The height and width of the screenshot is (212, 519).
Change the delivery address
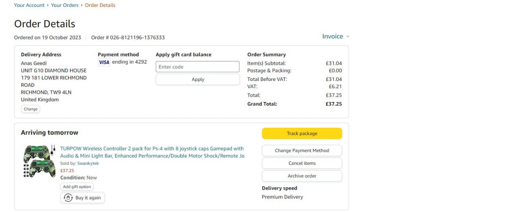point(30,109)
